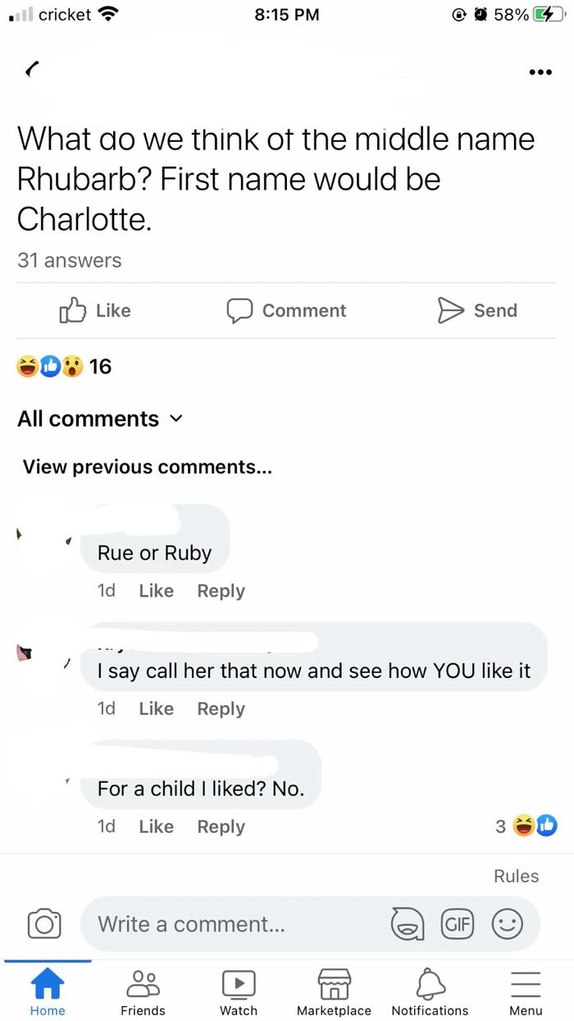
Task: Like the post with thumbs-up button
Action: [x=95, y=310]
